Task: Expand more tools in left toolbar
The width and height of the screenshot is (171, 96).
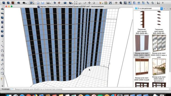Action: (2, 86)
